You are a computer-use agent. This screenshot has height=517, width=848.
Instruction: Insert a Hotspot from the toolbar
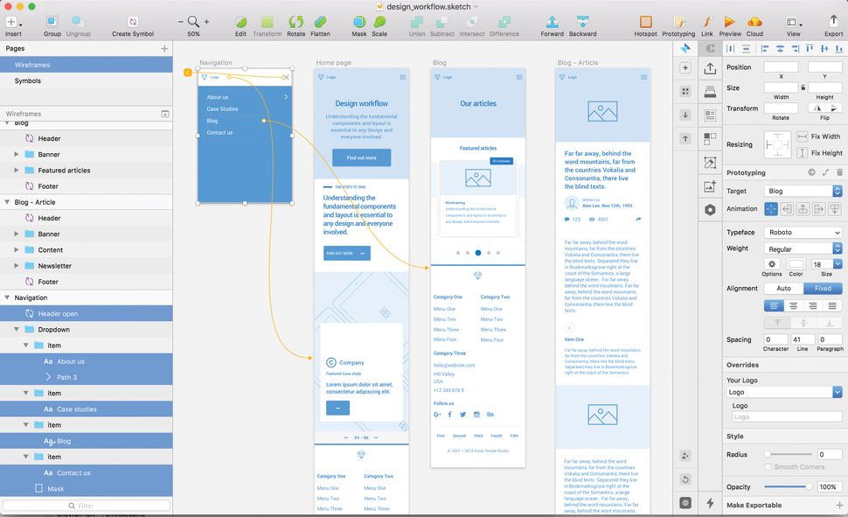644,24
